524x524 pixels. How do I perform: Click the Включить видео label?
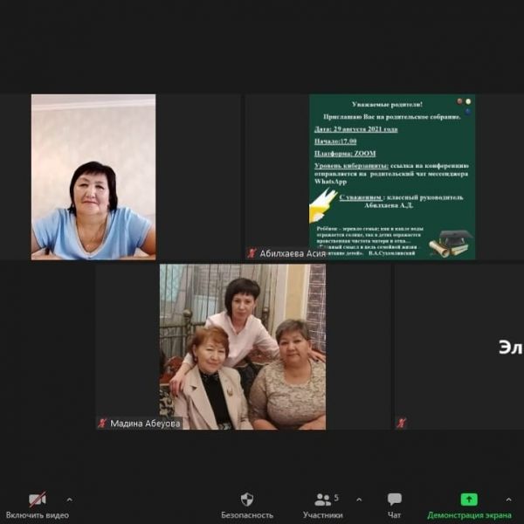pos(37,515)
